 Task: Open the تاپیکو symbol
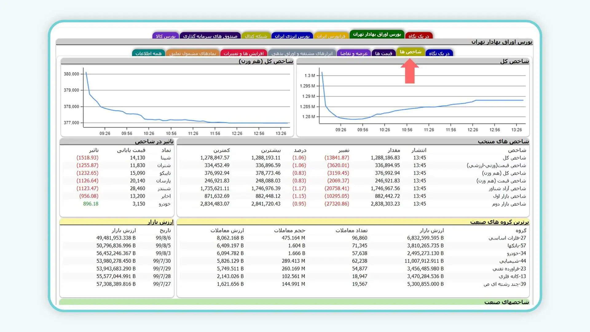[x=165, y=173]
